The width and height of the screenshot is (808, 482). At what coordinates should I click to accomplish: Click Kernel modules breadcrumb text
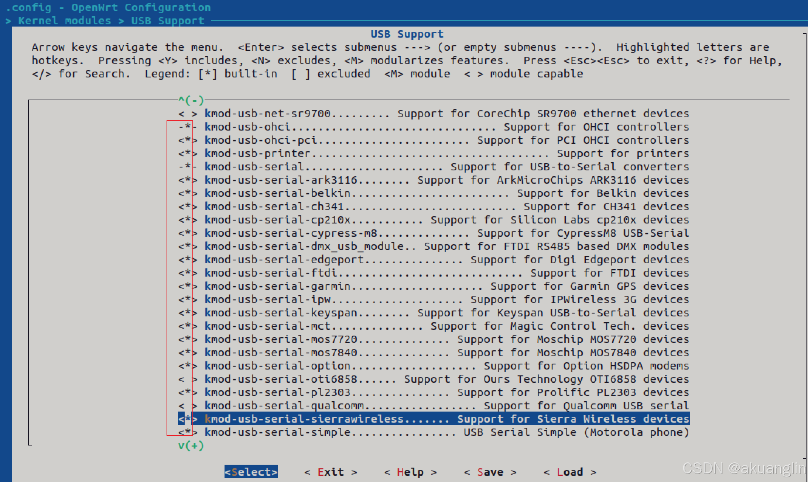click(x=65, y=21)
